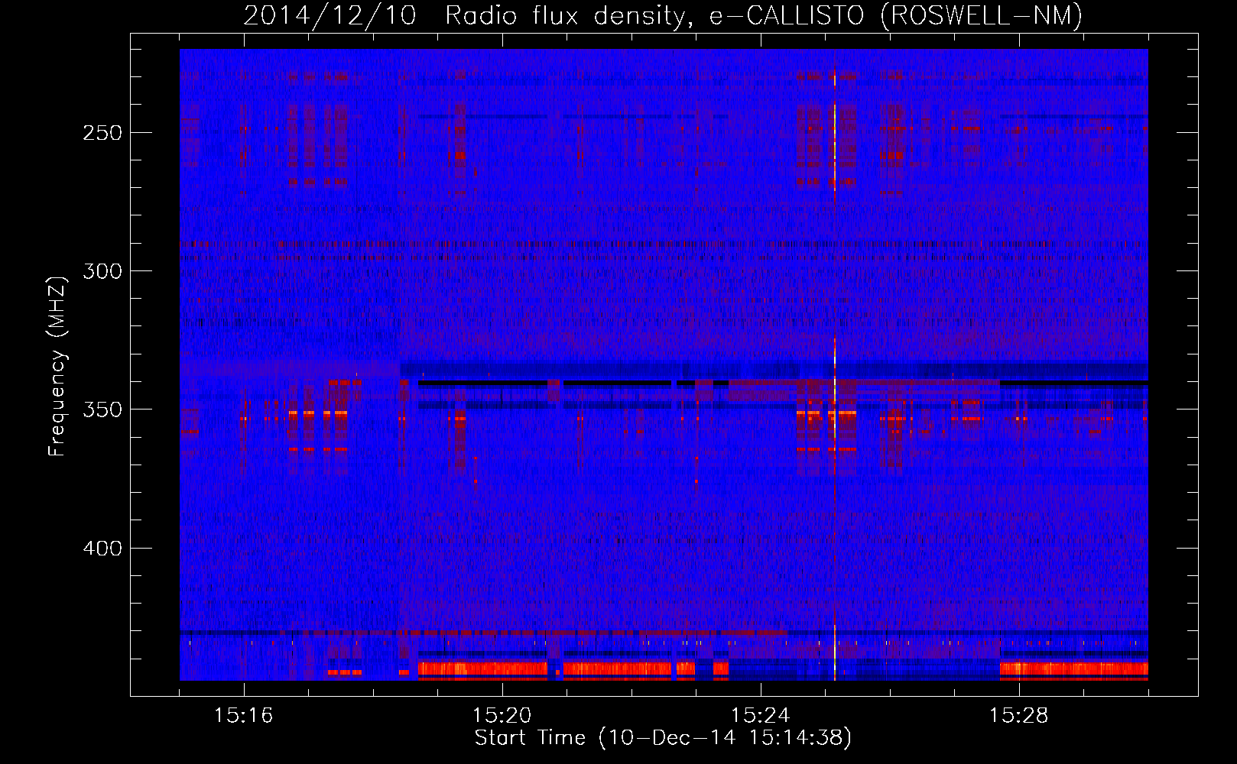The image size is (1237, 764).
Task: Click the 'Frequency (MHZ)' axis label
Action: tap(57, 366)
